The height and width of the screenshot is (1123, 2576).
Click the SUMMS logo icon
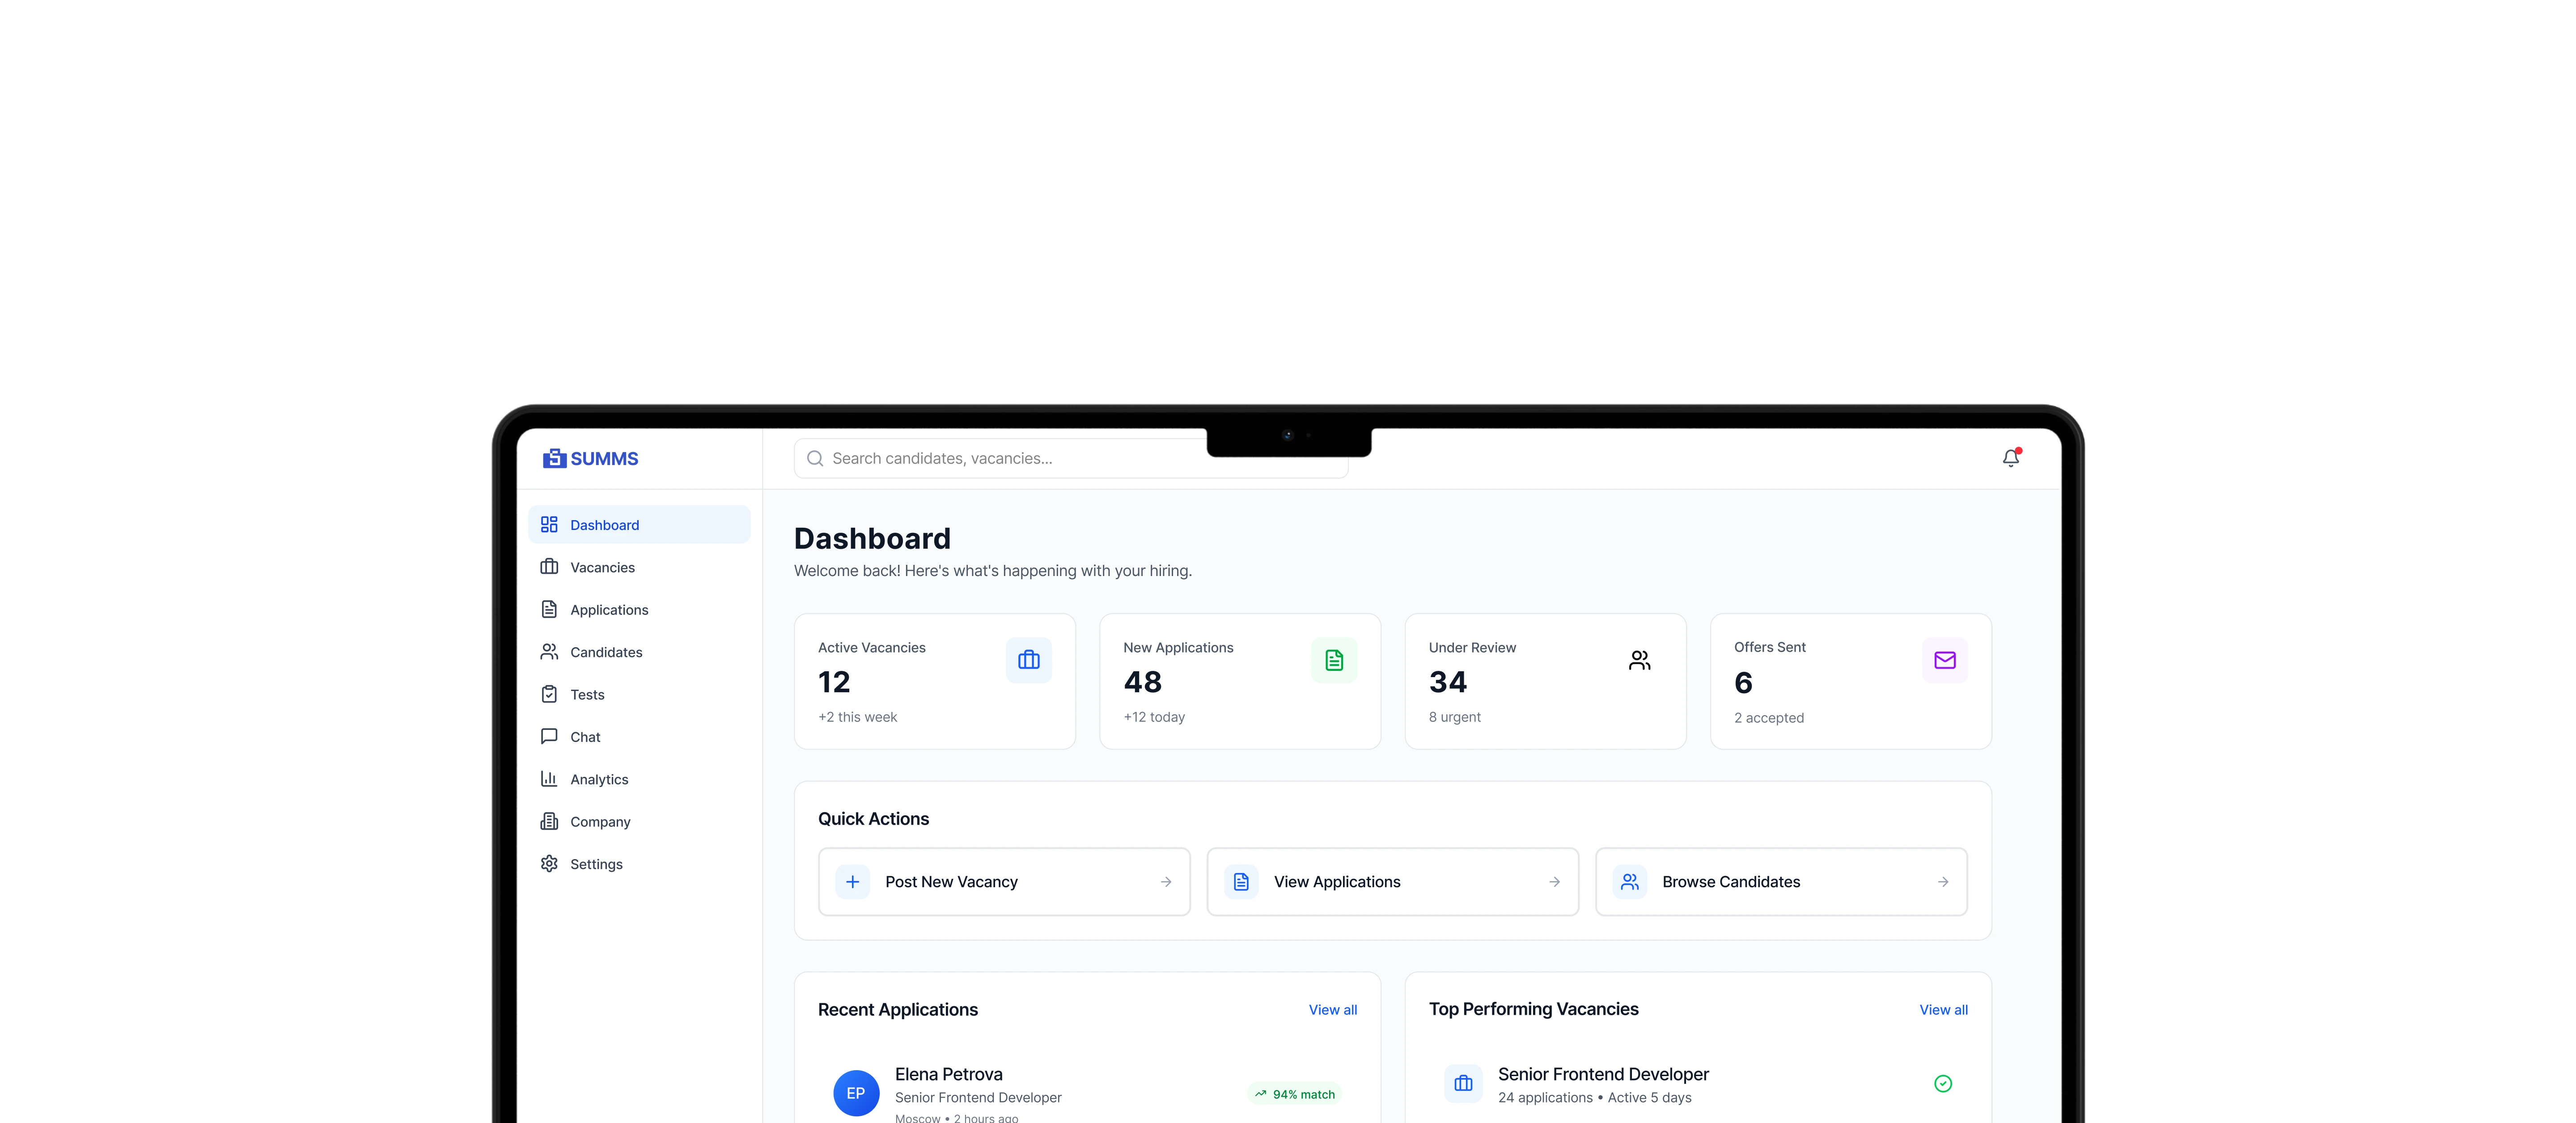click(554, 458)
